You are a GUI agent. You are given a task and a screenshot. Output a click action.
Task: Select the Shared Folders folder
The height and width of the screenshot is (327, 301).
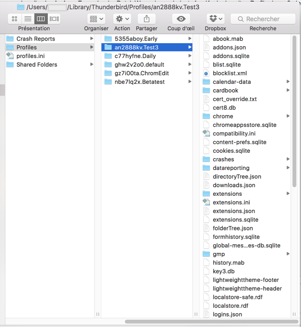tap(50, 65)
